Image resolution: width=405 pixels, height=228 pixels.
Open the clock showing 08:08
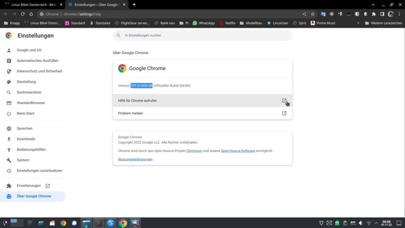coord(386,223)
